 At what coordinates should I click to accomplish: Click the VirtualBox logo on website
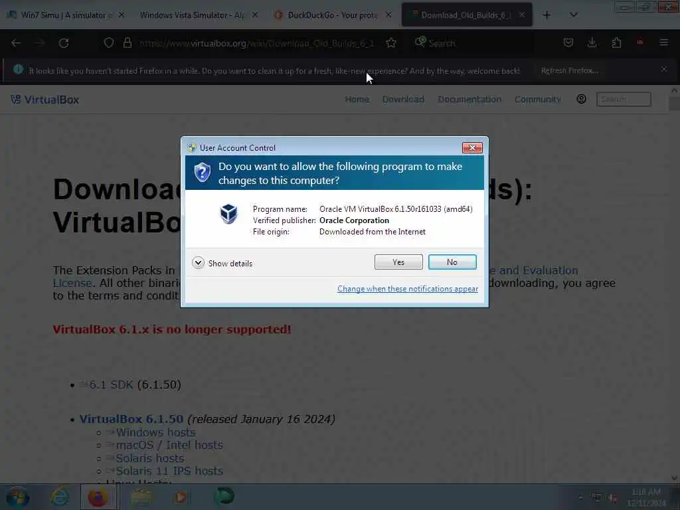[44, 100]
